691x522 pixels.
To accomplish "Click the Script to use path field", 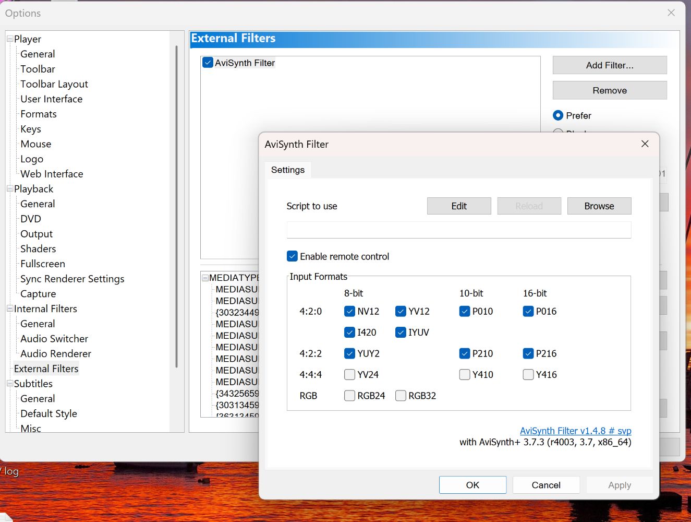I will [x=459, y=230].
